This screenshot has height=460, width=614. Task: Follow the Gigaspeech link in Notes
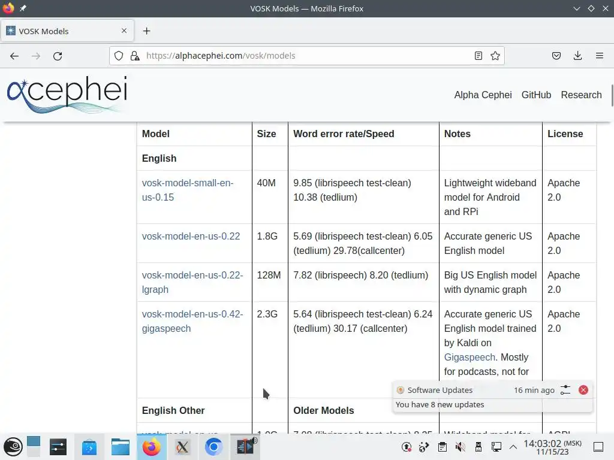pyautogui.click(x=469, y=357)
